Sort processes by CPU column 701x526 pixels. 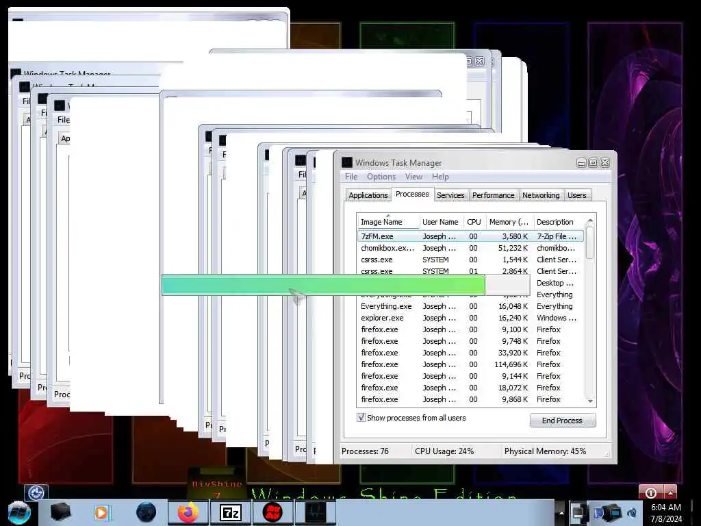474,222
